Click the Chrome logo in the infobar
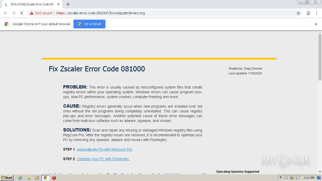 tap(7, 24)
